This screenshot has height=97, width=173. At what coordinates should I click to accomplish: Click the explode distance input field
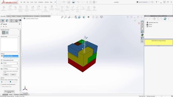pyautogui.click(x=10, y=63)
